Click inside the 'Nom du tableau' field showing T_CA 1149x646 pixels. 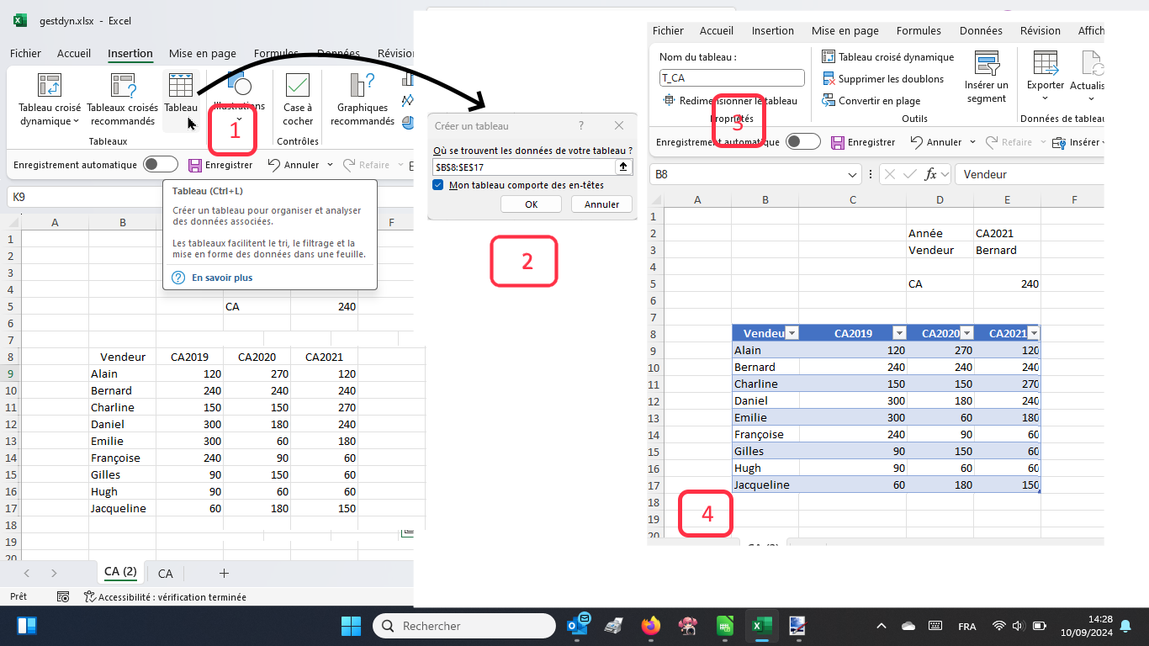point(731,77)
